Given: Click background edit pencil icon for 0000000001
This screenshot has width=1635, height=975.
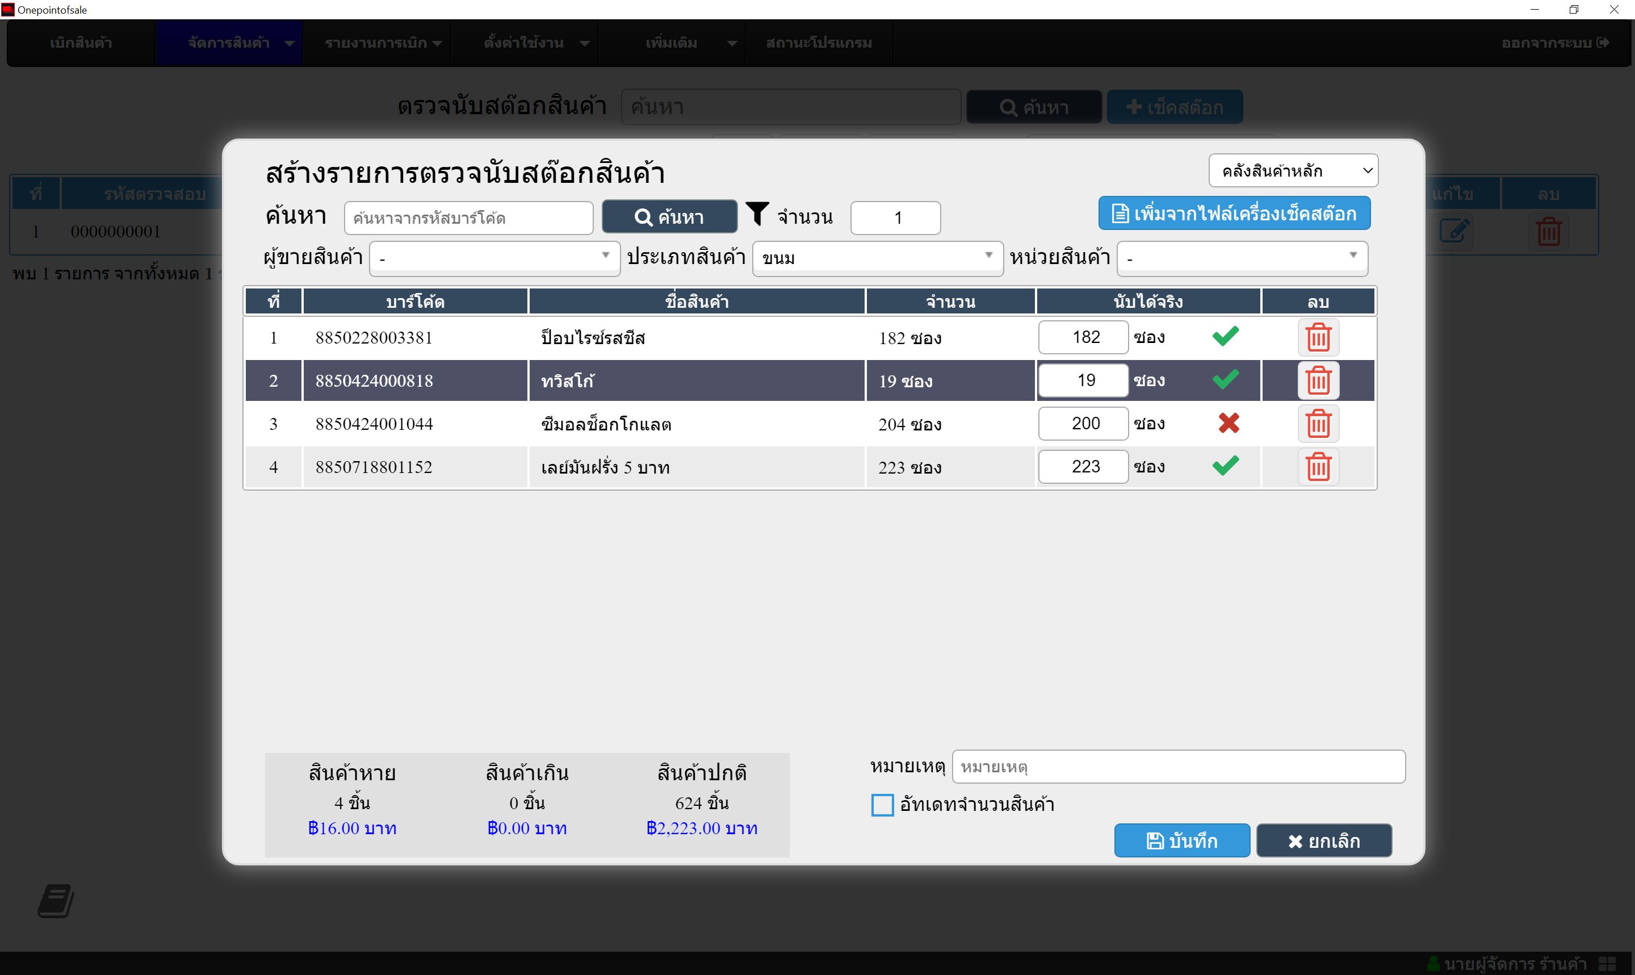Looking at the screenshot, I should click(x=1455, y=231).
